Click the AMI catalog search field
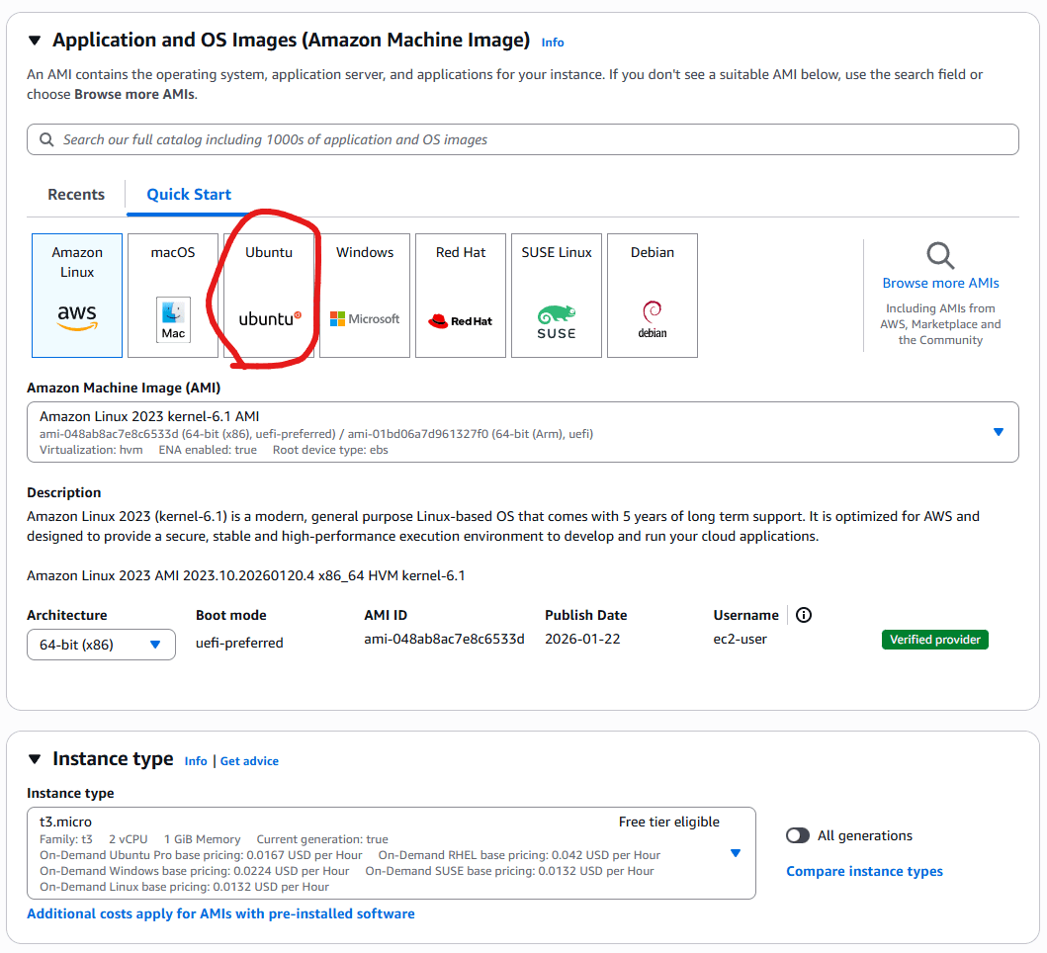The image size is (1047, 953). pos(523,139)
